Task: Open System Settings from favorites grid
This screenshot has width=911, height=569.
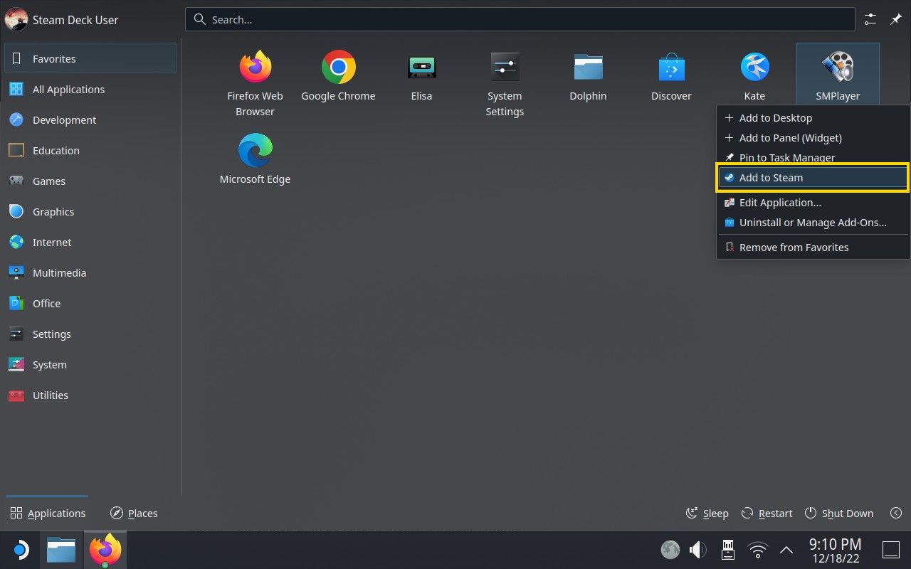Action: pos(505,68)
